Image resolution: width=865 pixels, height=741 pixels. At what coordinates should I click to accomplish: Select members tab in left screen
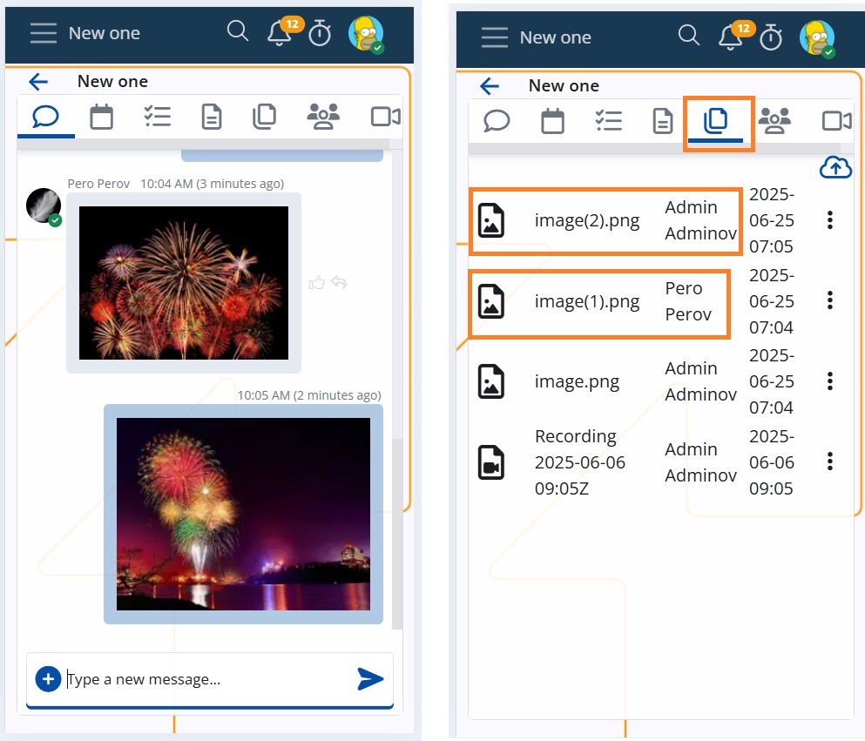(323, 117)
